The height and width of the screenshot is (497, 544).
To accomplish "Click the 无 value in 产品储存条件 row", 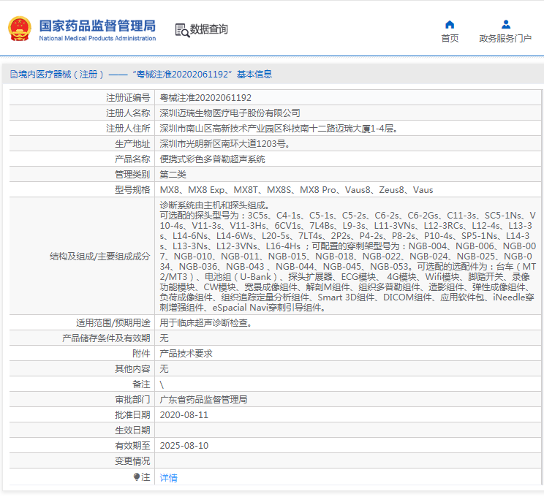I will click(x=164, y=338).
